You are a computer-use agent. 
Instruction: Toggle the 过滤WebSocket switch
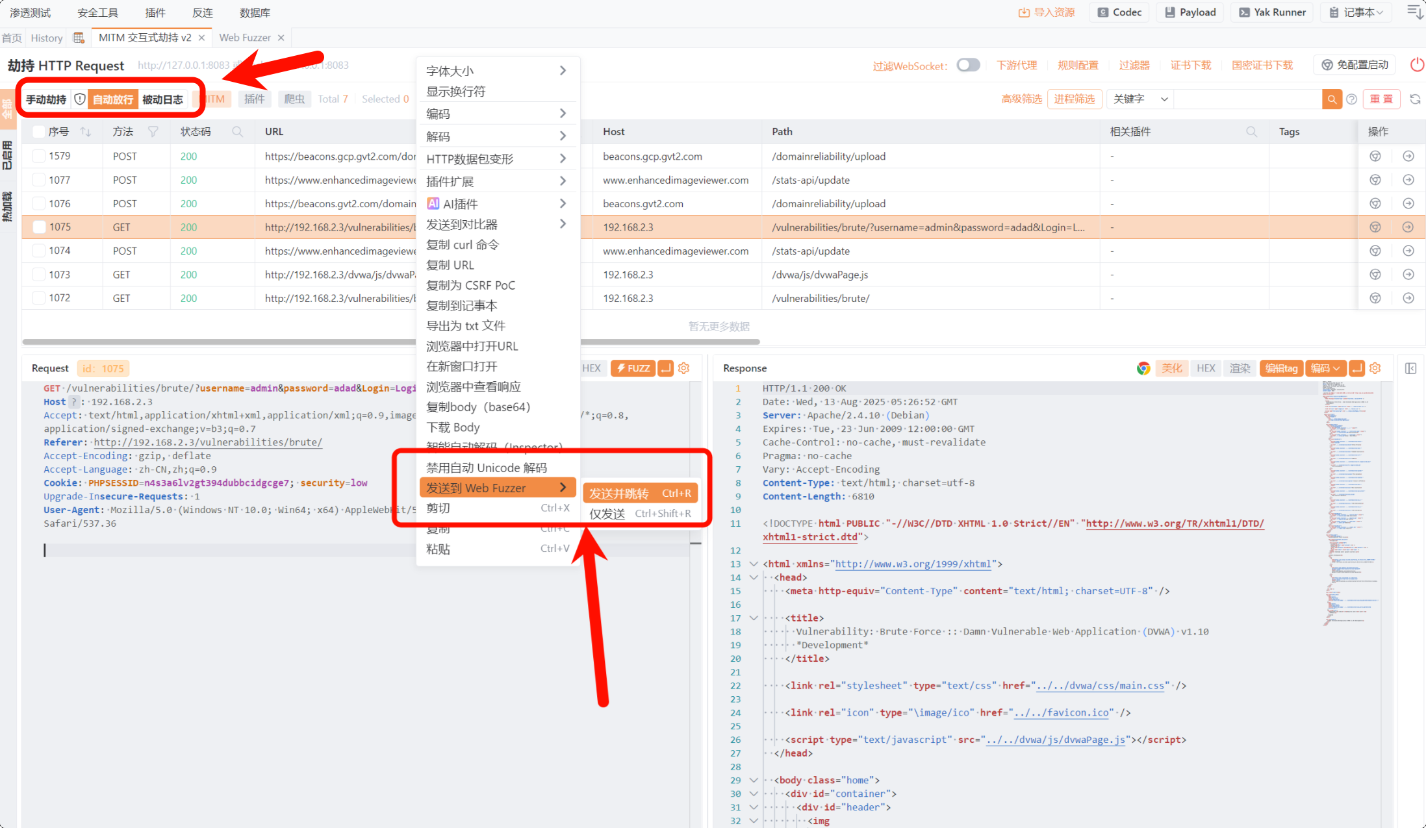(968, 65)
